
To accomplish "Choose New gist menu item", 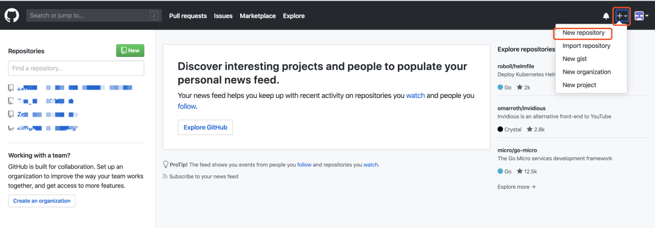I will (574, 59).
